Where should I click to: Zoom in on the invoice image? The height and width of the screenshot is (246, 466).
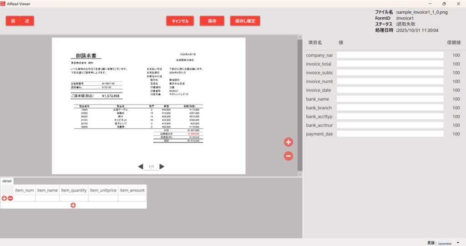click(x=288, y=142)
